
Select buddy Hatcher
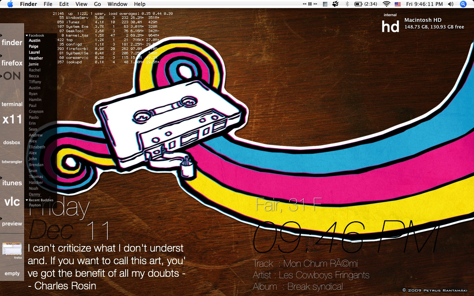pos(36,183)
